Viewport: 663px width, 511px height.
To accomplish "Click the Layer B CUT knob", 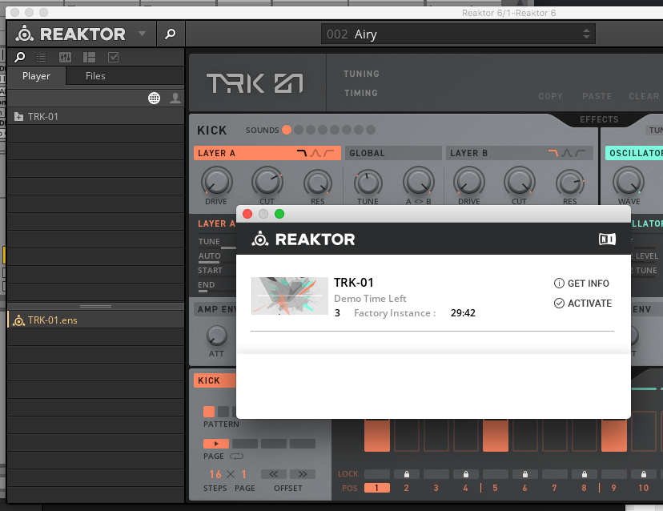I will coord(520,182).
